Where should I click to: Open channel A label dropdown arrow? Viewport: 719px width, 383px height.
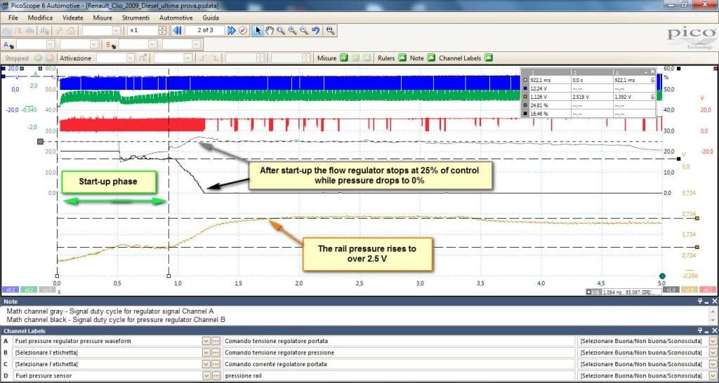206,342
